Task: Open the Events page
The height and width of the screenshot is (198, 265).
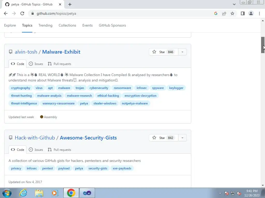Action: [x=87, y=26]
